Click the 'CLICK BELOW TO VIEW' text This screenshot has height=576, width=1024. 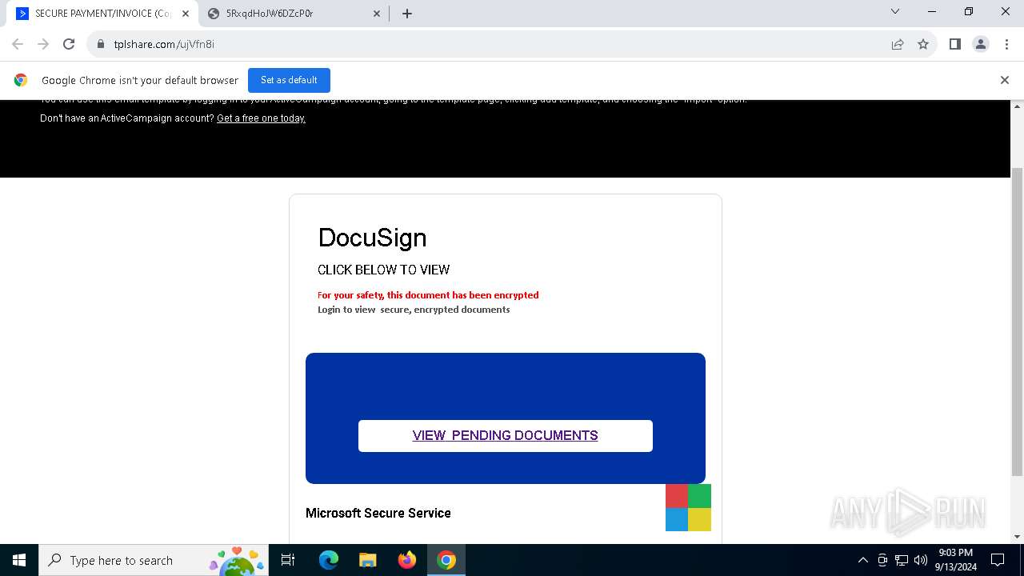384,270
